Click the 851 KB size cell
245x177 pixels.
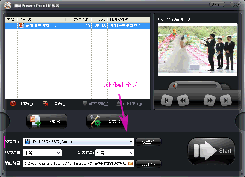100,26
